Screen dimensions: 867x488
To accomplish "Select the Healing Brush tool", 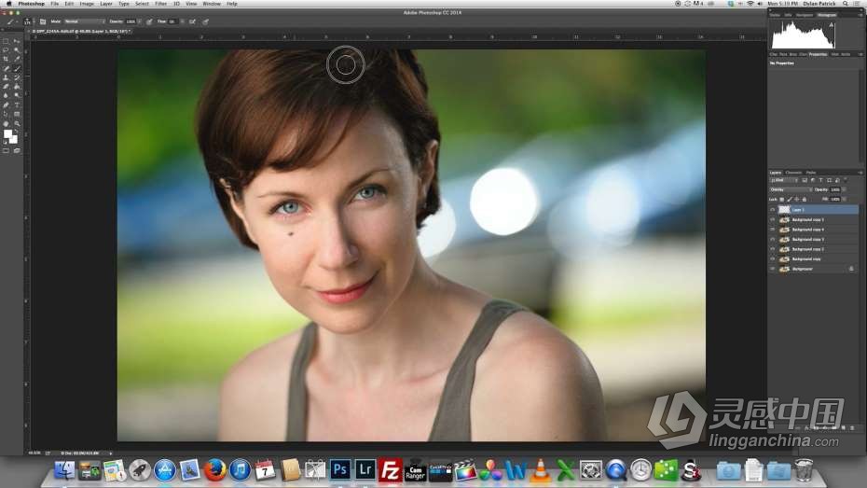I will tap(6, 69).
